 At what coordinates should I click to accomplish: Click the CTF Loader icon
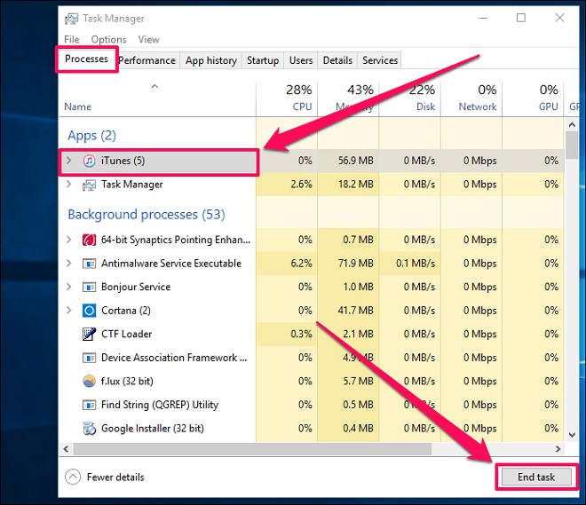pyautogui.click(x=89, y=334)
